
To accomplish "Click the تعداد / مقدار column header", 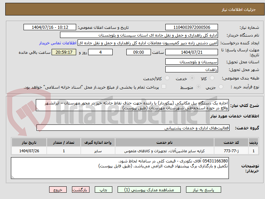I will [64, 142].
